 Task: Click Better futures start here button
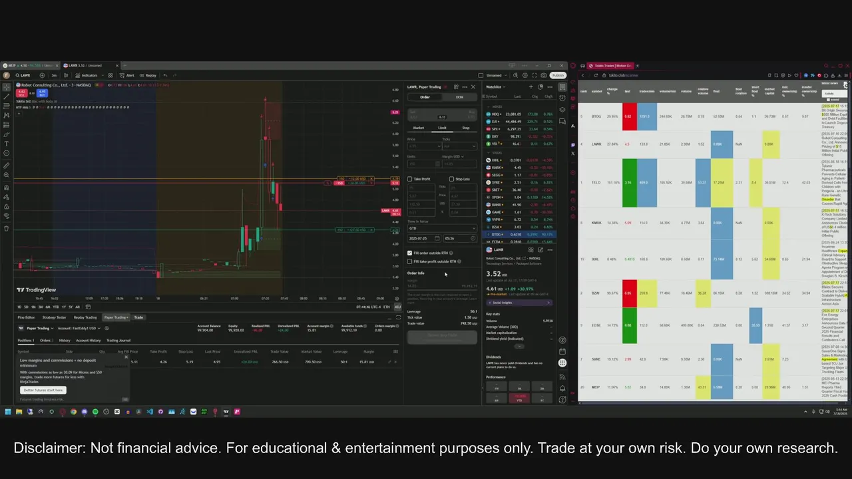(x=43, y=390)
